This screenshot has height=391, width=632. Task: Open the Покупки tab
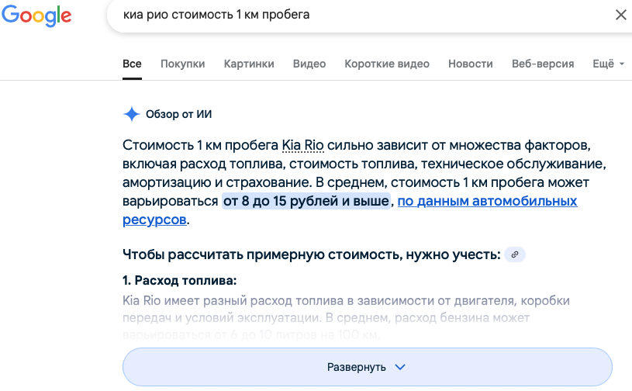182,64
